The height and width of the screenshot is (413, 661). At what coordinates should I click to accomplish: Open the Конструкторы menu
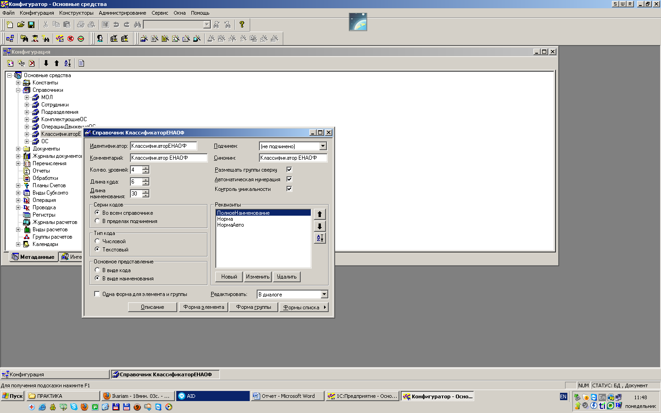pos(76,13)
